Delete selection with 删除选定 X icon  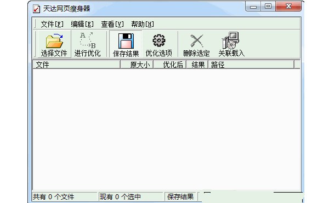(x=197, y=40)
